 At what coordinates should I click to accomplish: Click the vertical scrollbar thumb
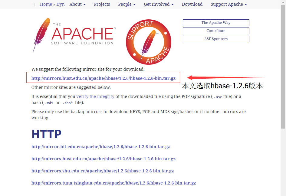click(283, 67)
